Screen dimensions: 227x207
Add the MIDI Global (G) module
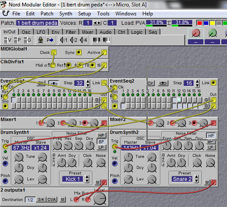click(x=27, y=40)
